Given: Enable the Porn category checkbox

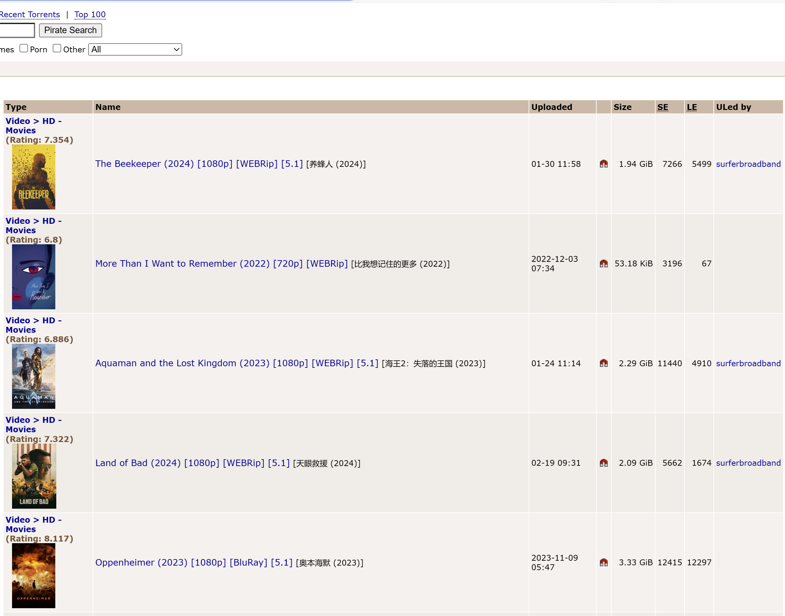Looking at the screenshot, I should [x=24, y=48].
